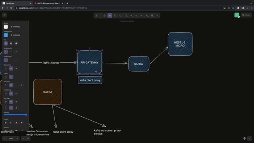Select the Eraser tool
Screen dimensions: 254x143
coord(158,15)
